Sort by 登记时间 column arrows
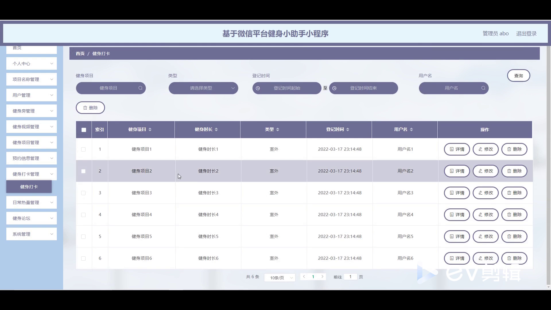This screenshot has width=551, height=310. click(x=348, y=129)
